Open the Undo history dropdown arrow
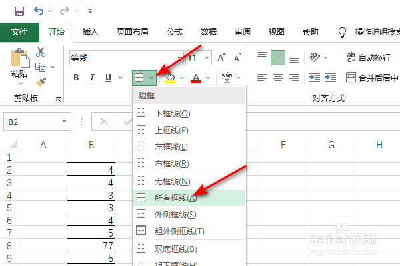This screenshot has height=266, width=400. click(x=50, y=11)
